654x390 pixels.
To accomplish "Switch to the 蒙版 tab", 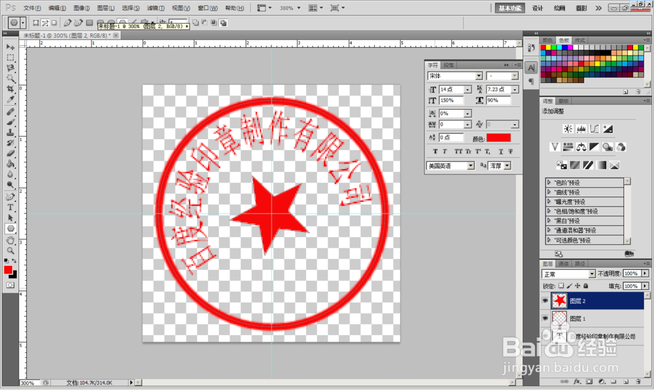I will tap(564, 101).
